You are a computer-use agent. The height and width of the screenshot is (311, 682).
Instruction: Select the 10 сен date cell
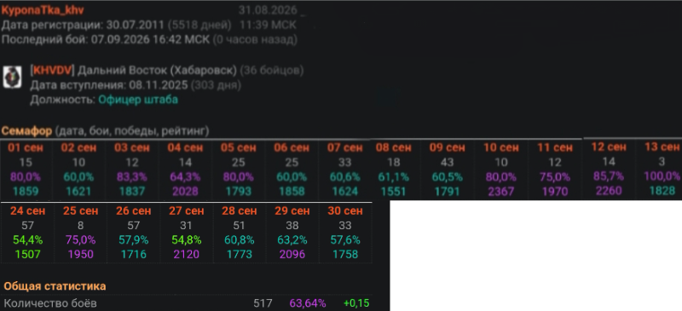pyautogui.click(x=501, y=147)
